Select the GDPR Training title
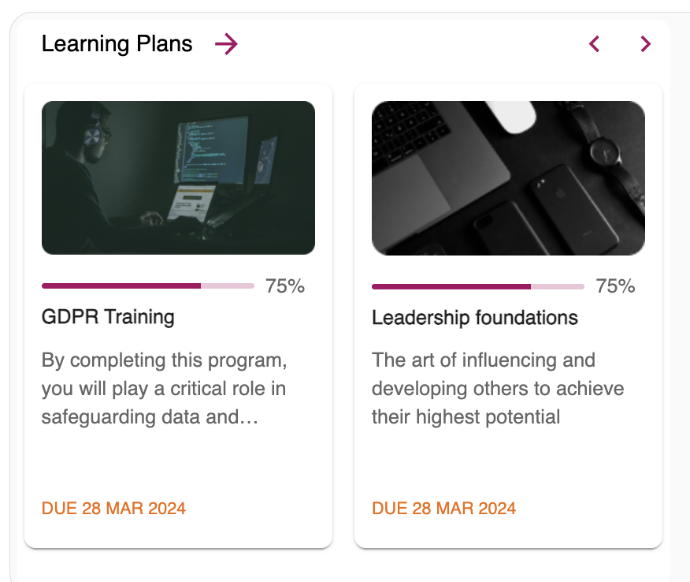Screen dimensions: 690x582 pyautogui.click(x=108, y=317)
